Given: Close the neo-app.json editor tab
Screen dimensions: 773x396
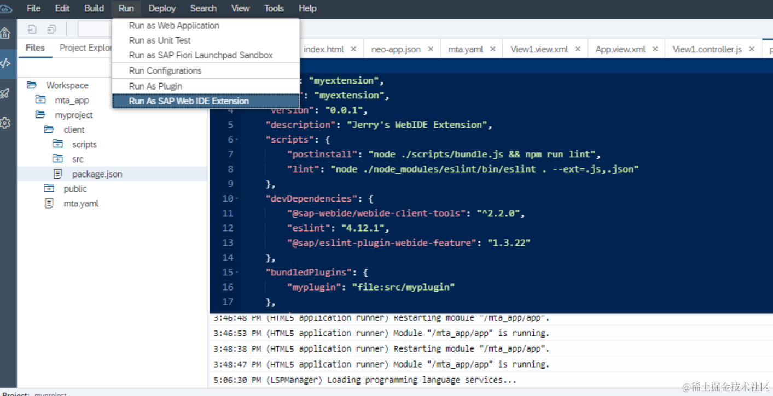Looking at the screenshot, I should [431, 49].
